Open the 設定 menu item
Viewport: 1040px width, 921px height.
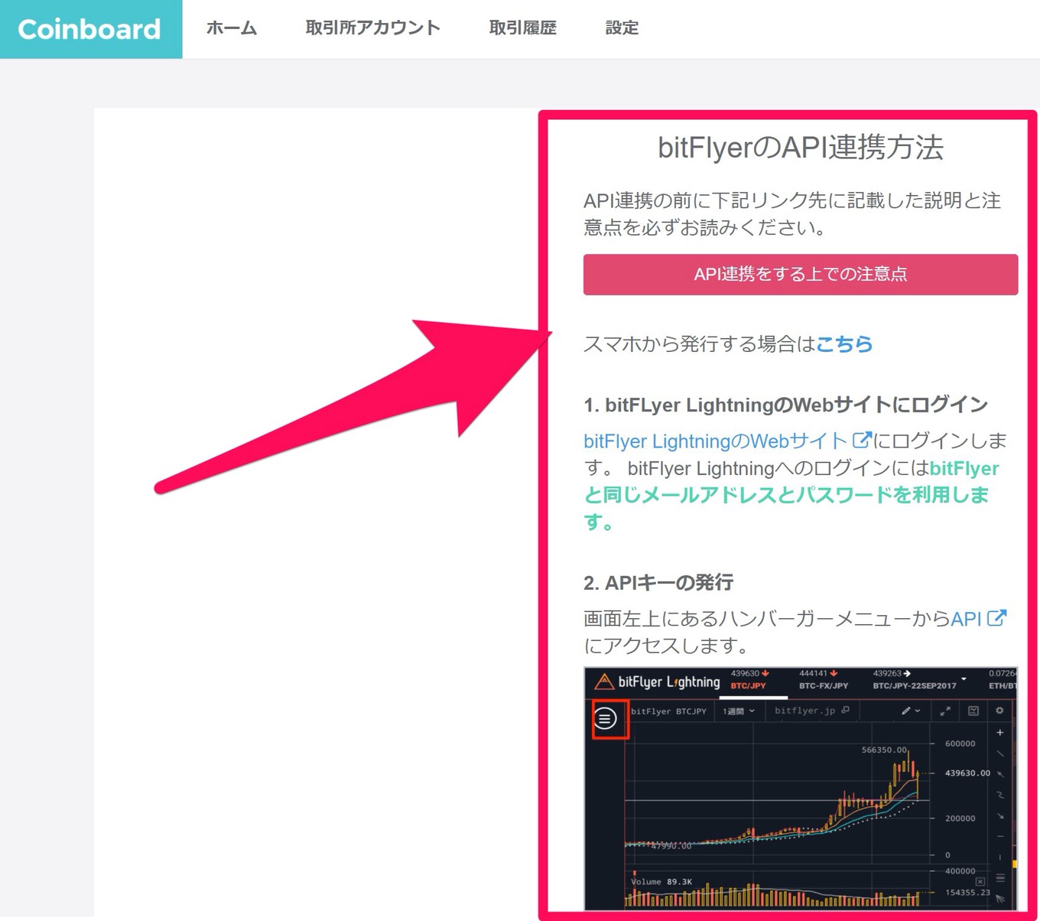pyautogui.click(x=622, y=28)
